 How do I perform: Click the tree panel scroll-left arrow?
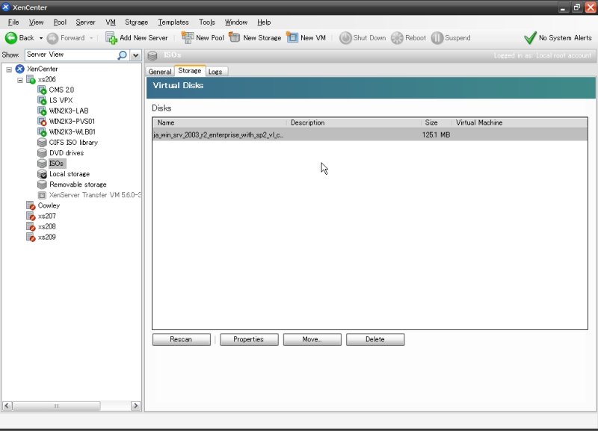7,406
